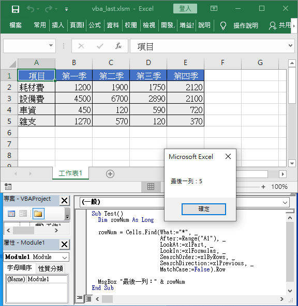This screenshot has height=306, width=298.
Task: Expand the formula bar chevron
Action: click(290, 45)
